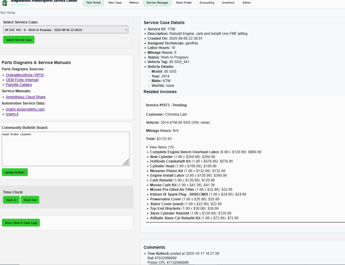Open the Accounting section
This screenshot has height=265, width=345.
[207, 3]
